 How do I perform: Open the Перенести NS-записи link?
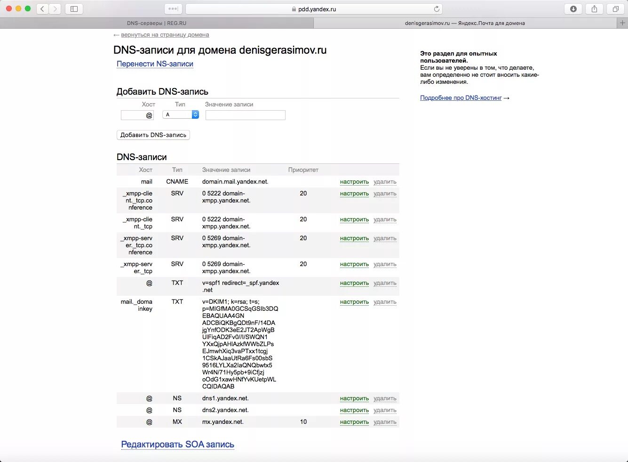pyautogui.click(x=155, y=64)
